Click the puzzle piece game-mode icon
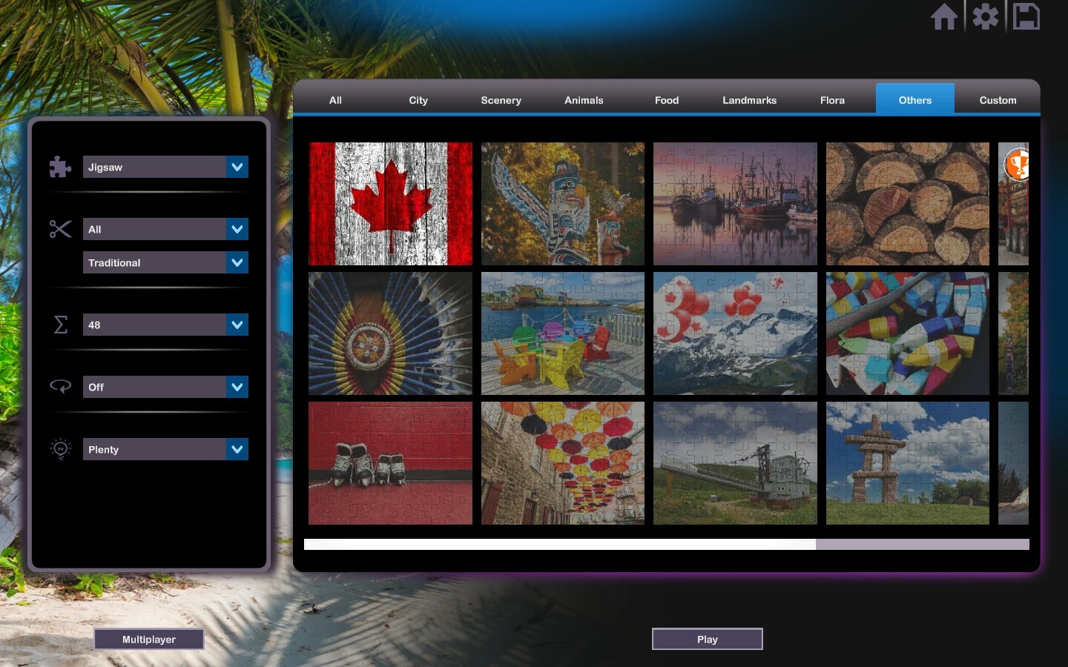This screenshot has height=667, width=1068. tap(60, 167)
